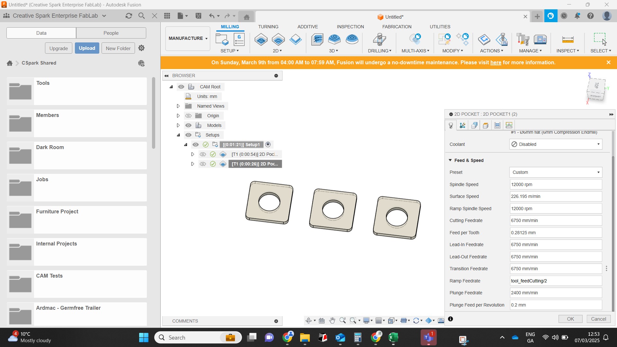Click the Drill tool icon
The width and height of the screenshot is (617, 347).
tap(380, 39)
